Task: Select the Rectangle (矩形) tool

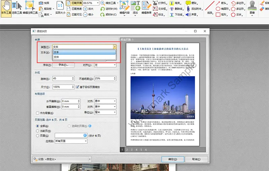Action: click(222, 15)
